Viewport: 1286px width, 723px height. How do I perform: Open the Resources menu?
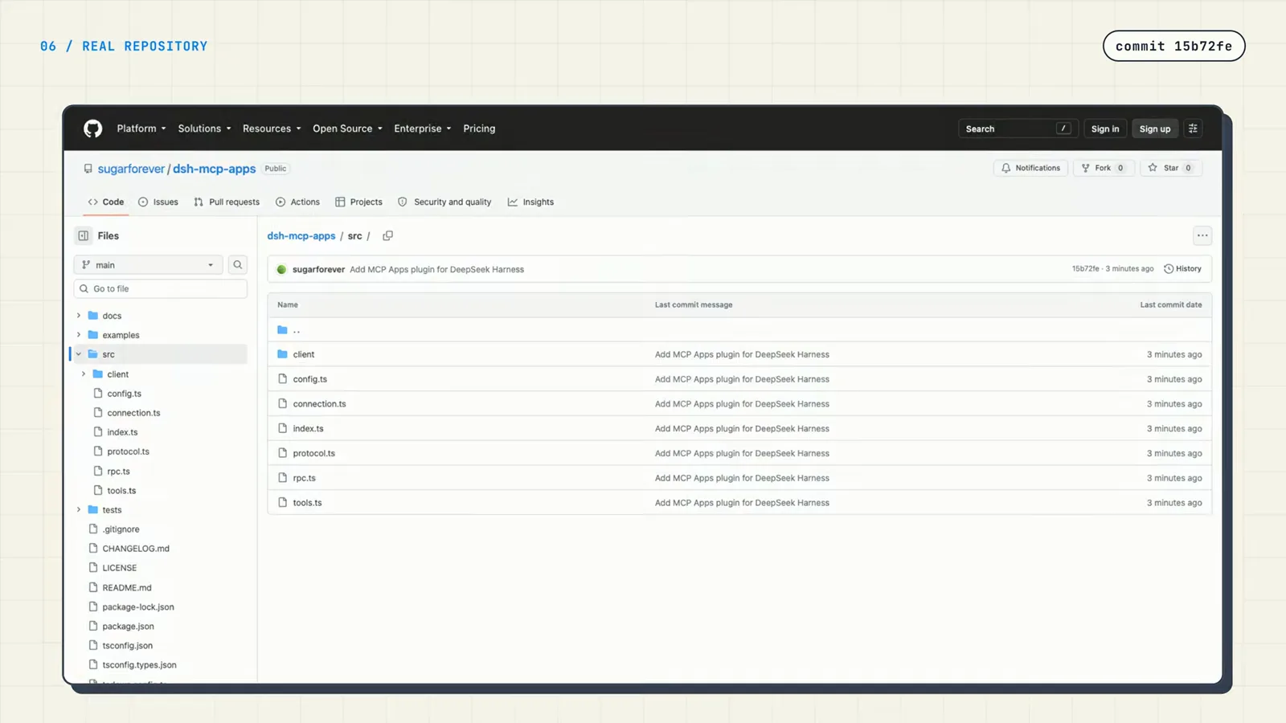point(272,129)
